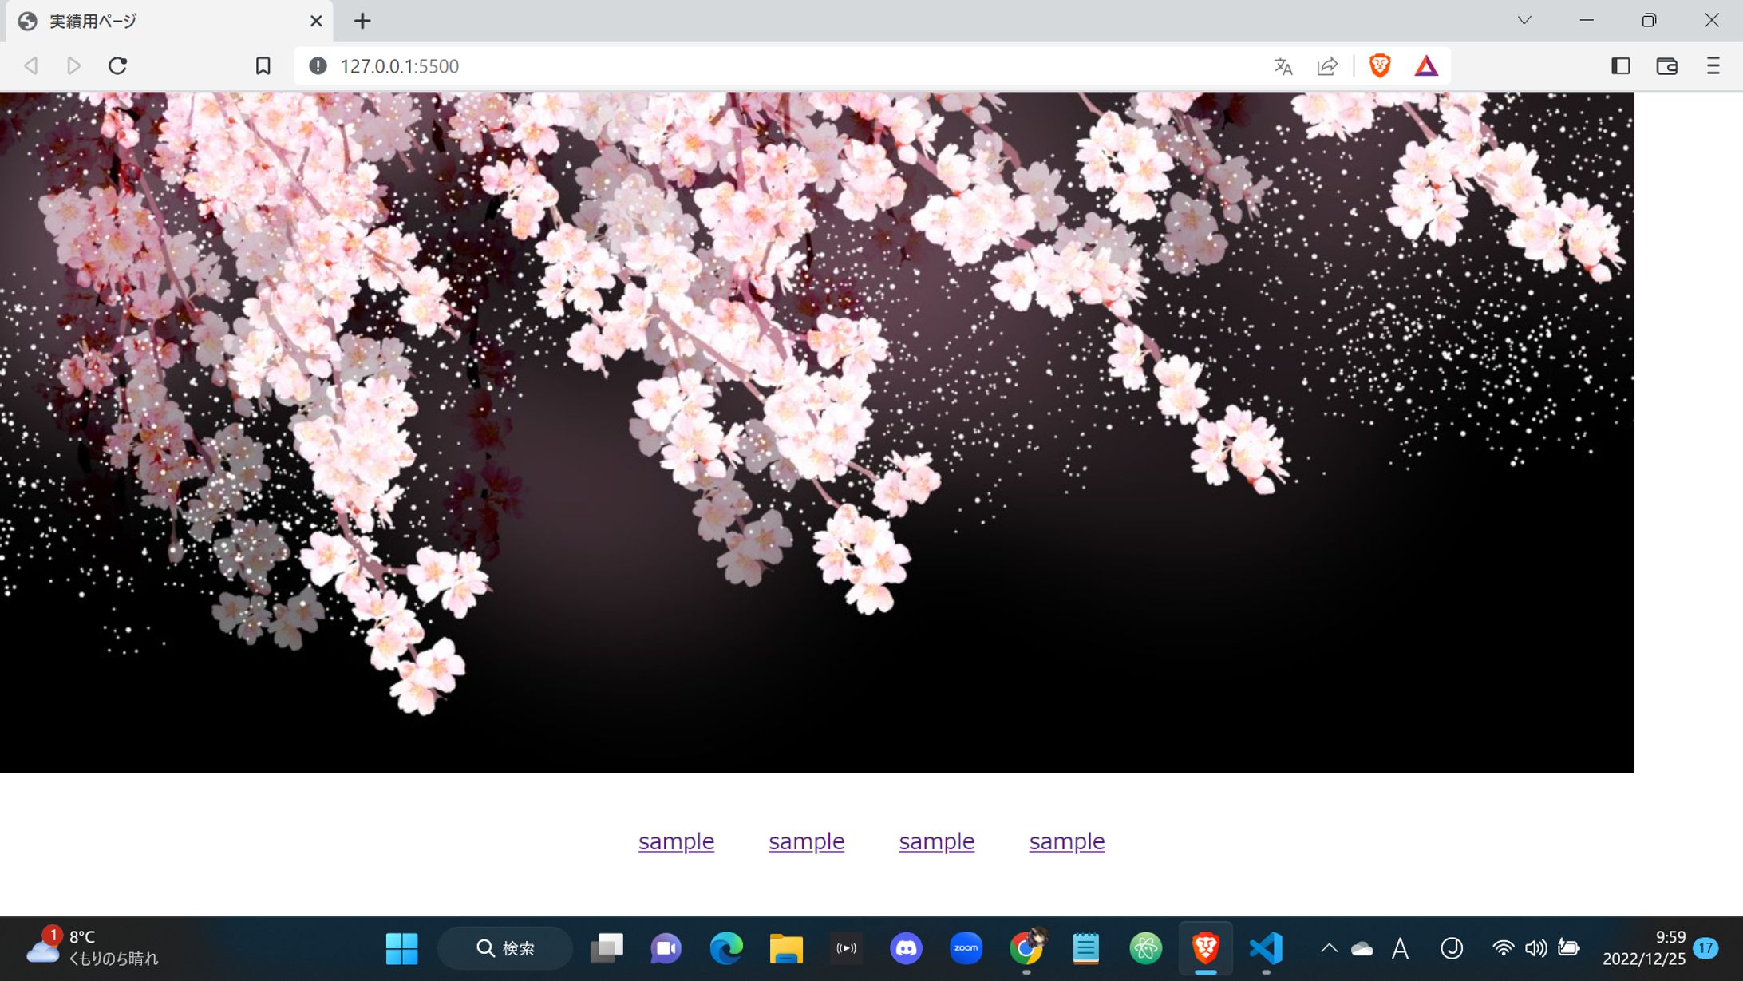This screenshot has height=981, width=1743.
Task: Close the 実績用ページ tab
Action: click(x=316, y=21)
